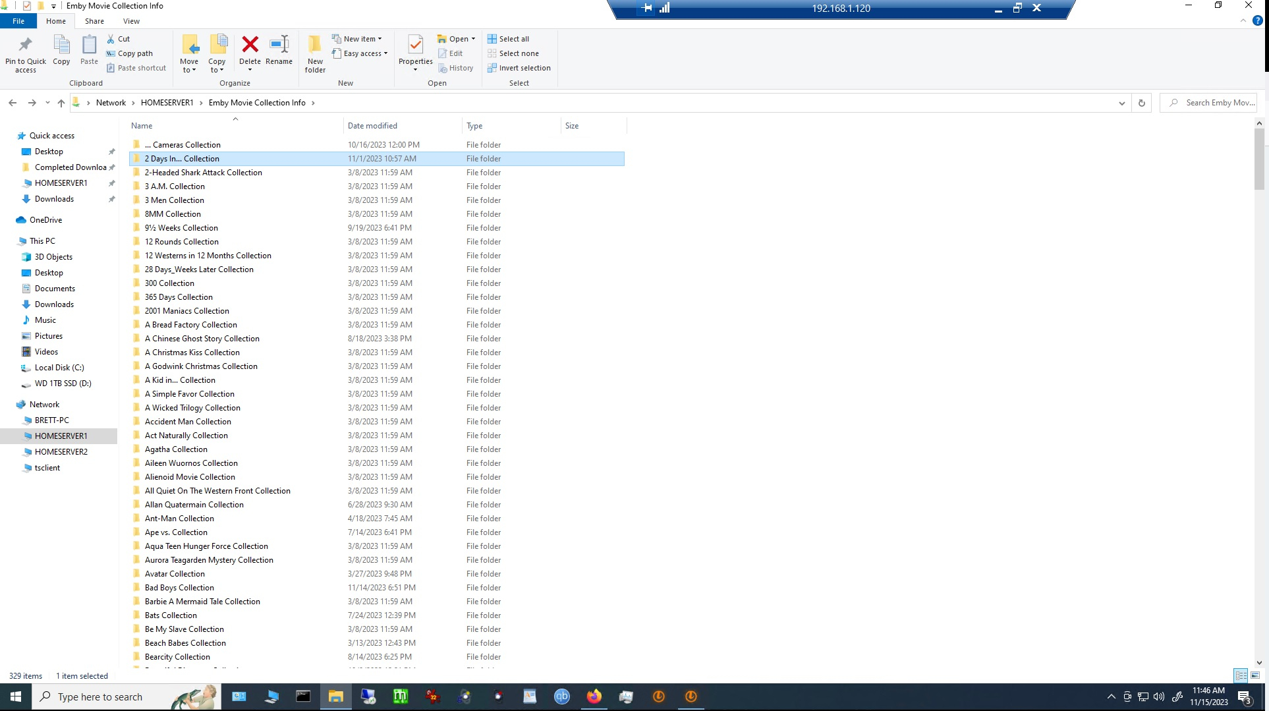Launch Firefox from the taskbar
The width and height of the screenshot is (1269, 711).
593,696
